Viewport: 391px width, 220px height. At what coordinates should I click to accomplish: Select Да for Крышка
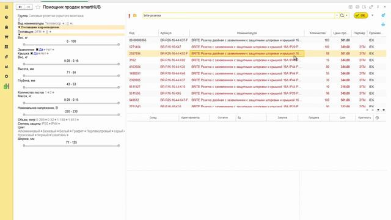coord(35,53)
